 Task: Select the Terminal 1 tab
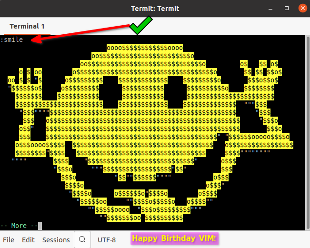click(x=27, y=26)
